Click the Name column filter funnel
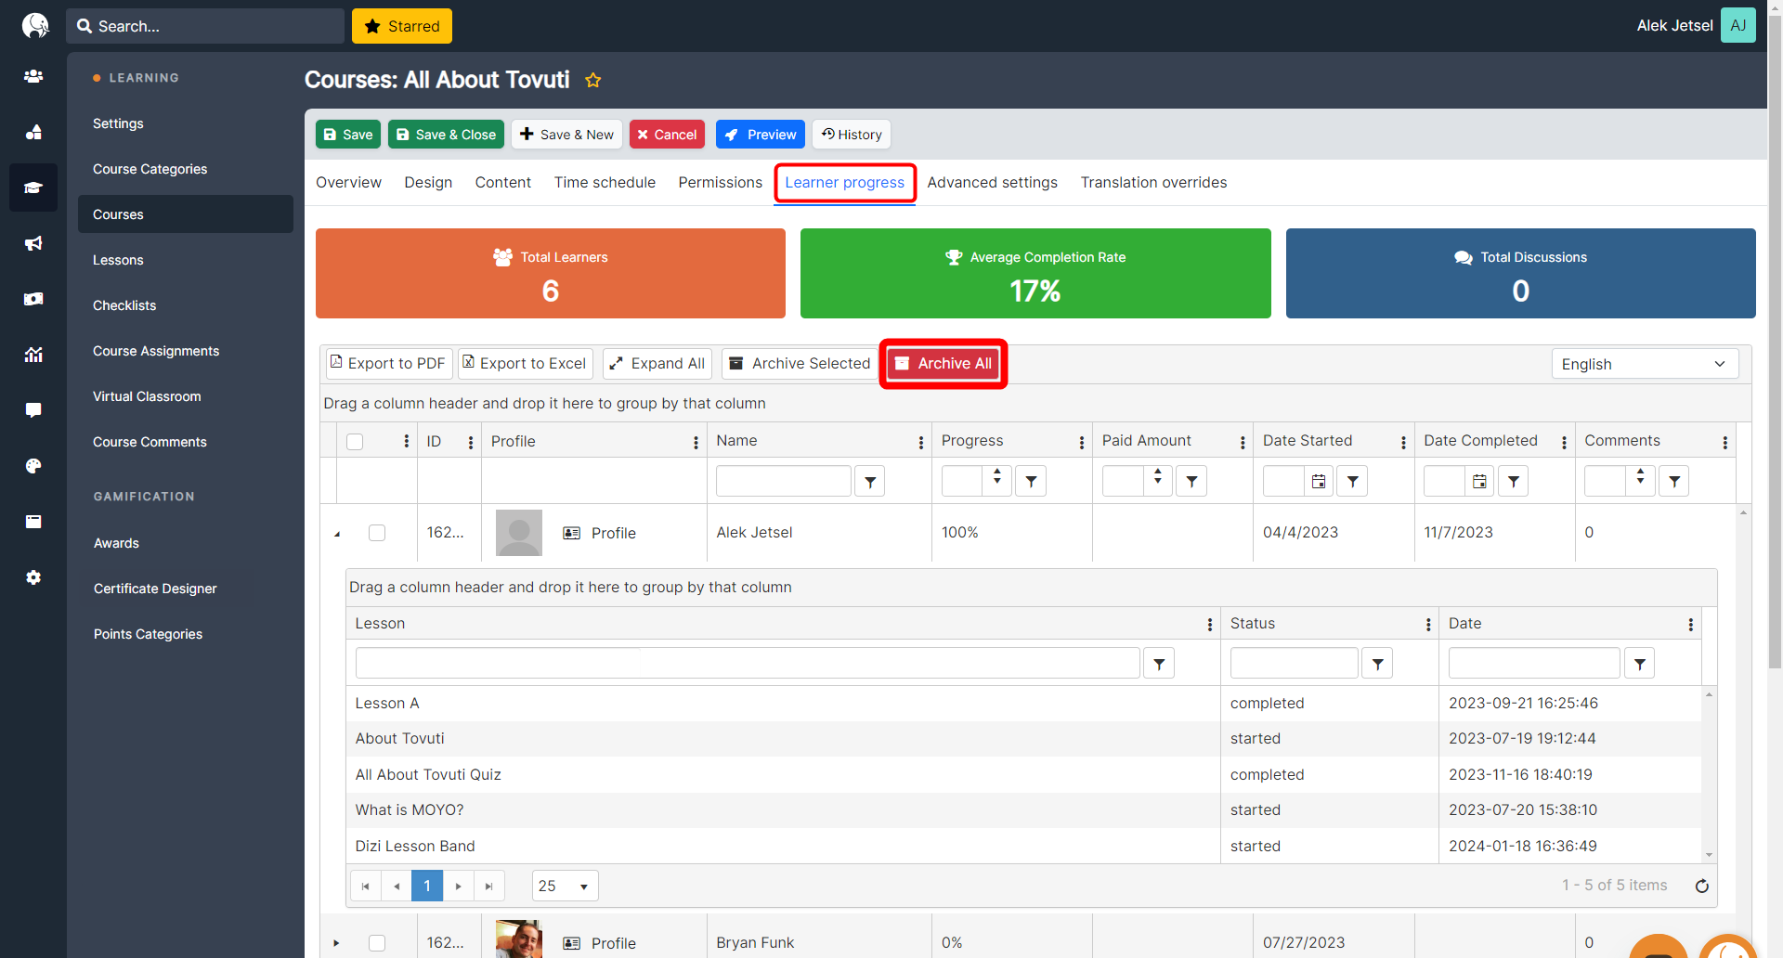The height and width of the screenshot is (958, 1783). (x=870, y=481)
